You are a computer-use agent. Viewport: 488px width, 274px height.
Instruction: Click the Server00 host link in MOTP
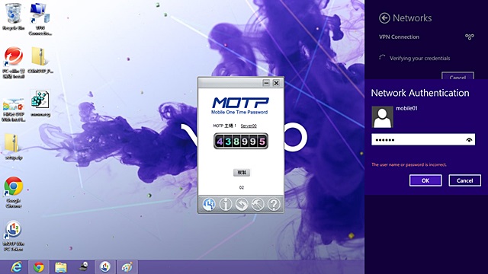pyautogui.click(x=249, y=126)
